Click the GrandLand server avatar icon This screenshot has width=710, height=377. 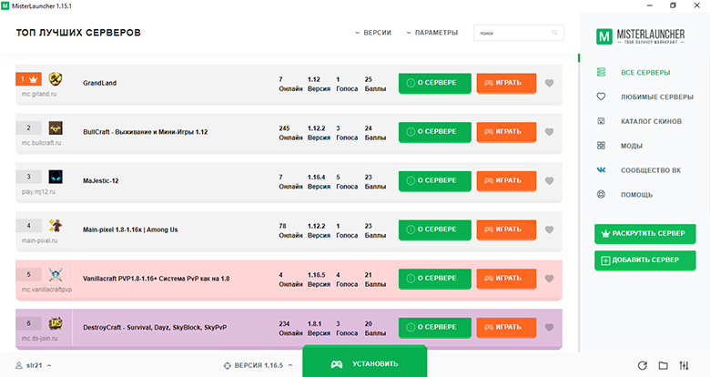56,79
